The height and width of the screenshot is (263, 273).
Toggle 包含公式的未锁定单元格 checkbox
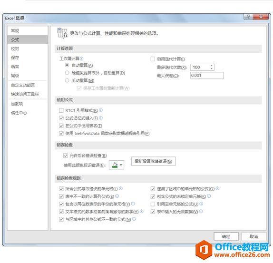[x=153, y=196]
